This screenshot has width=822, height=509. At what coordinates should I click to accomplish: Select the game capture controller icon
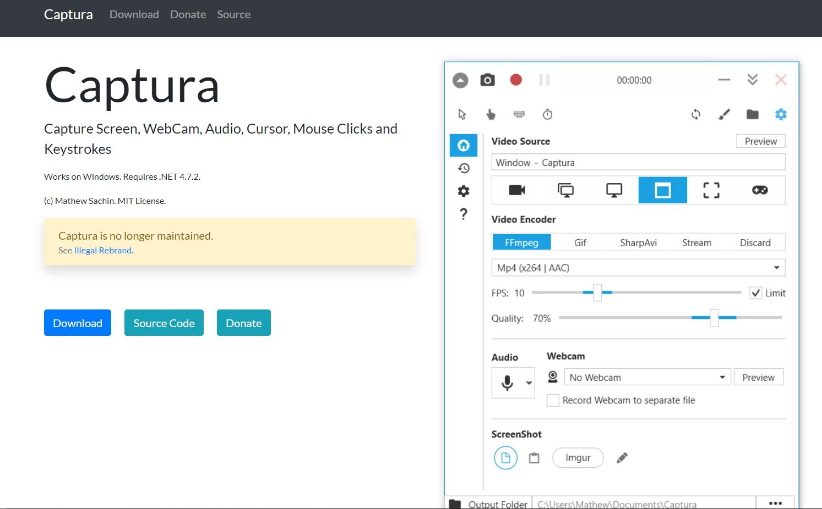coord(760,190)
